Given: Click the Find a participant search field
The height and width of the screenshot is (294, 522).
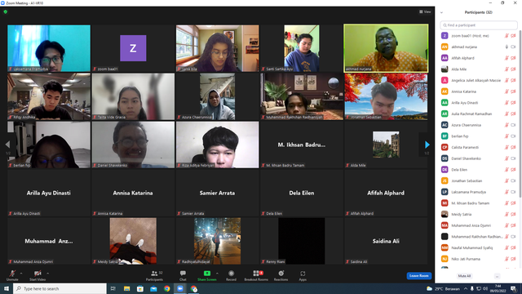Looking at the screenshot, I should tap(479, 25).
